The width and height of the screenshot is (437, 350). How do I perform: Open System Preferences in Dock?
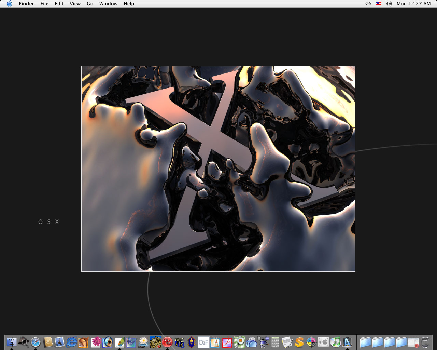click(x=323, y=342)
